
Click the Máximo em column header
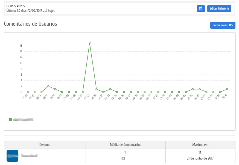[x=200, y=145]
